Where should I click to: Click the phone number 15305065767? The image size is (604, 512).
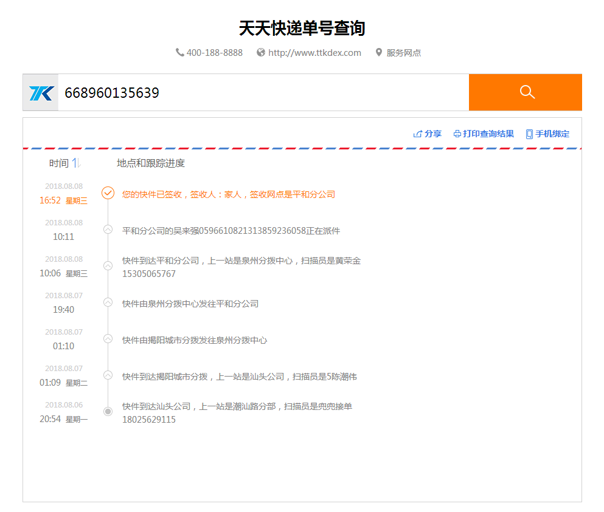pos(148,274)
